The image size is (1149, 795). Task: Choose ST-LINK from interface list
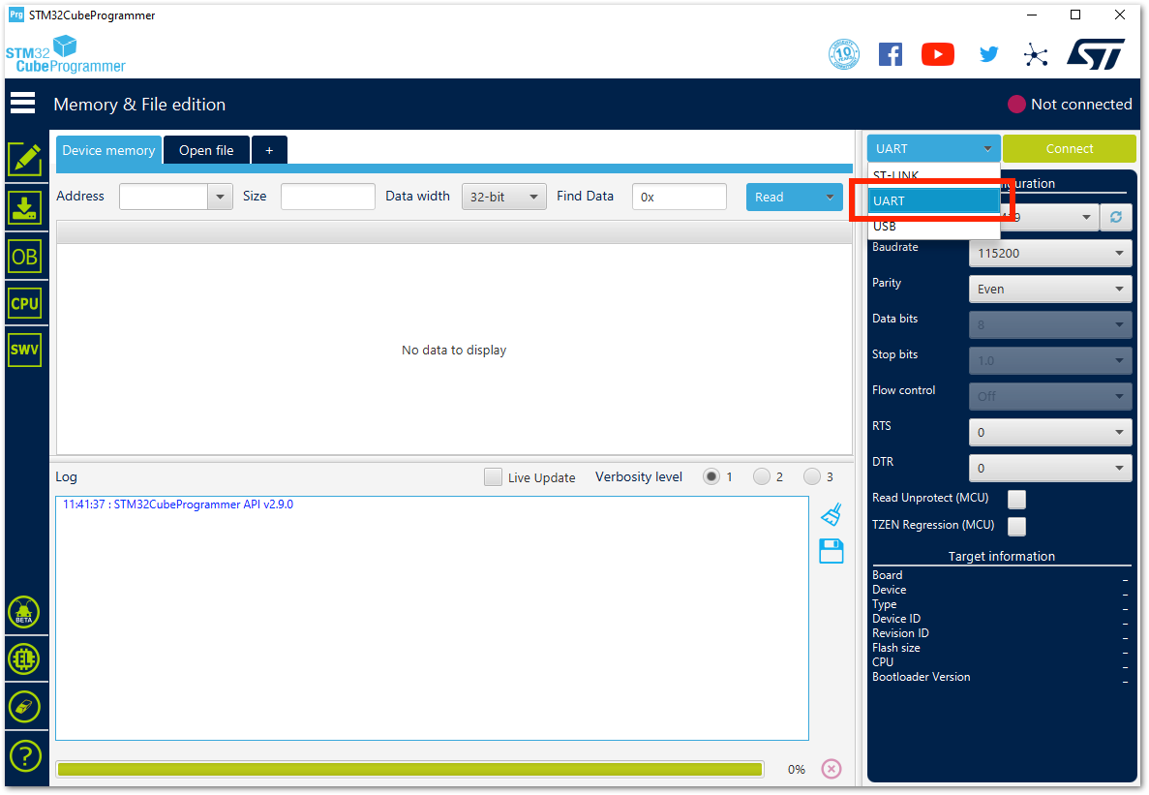(933, 176)
